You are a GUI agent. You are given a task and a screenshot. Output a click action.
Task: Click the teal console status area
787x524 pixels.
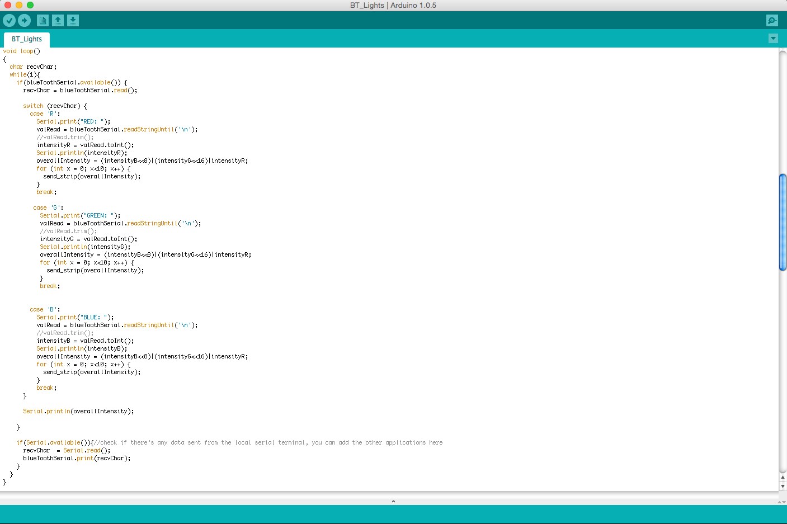pyautogui.click(x=393, y=514)
